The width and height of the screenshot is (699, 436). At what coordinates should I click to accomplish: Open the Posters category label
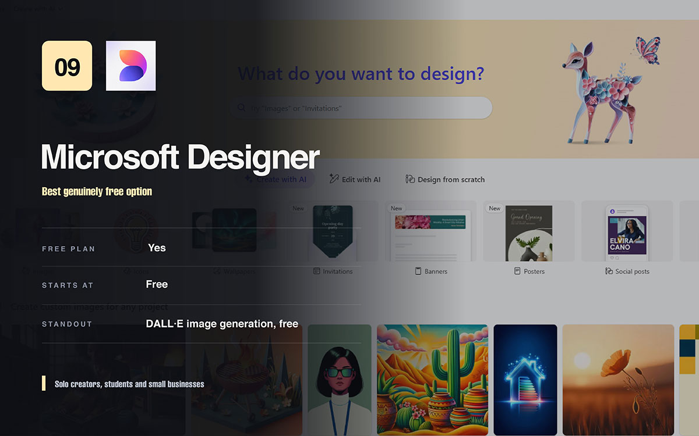pos(534,271)
